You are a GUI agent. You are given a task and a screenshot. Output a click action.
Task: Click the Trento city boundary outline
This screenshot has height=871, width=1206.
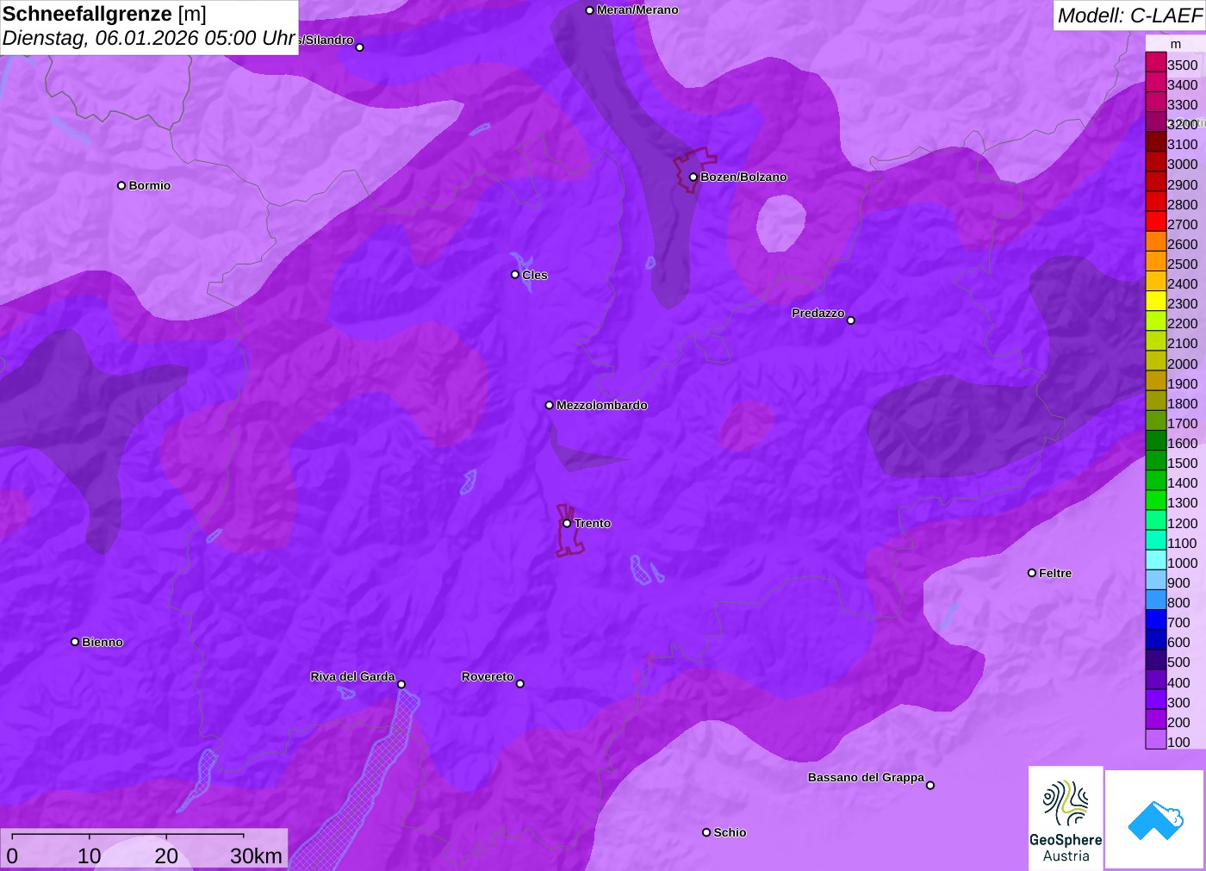[x=569, y=532]
